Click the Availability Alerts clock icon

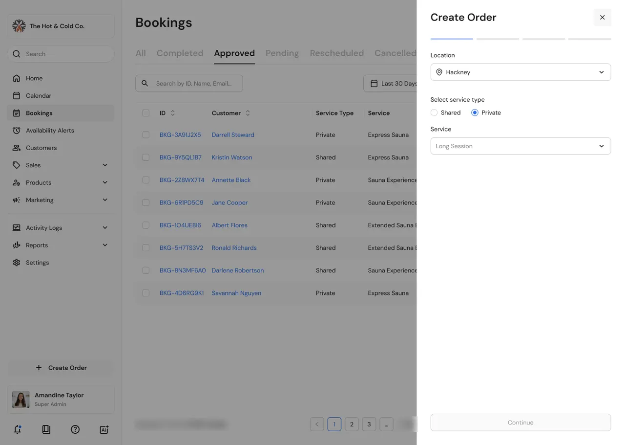click(17, 131)
